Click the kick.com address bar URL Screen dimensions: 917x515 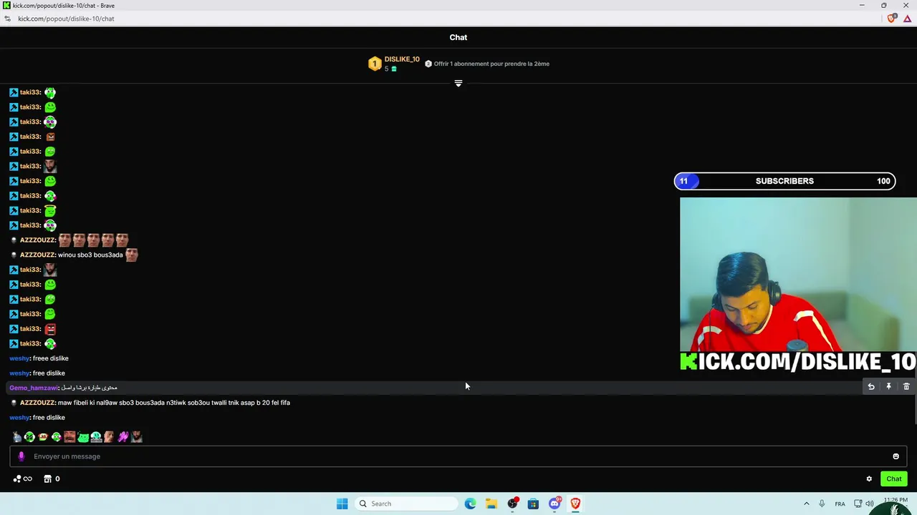point(66,19)
